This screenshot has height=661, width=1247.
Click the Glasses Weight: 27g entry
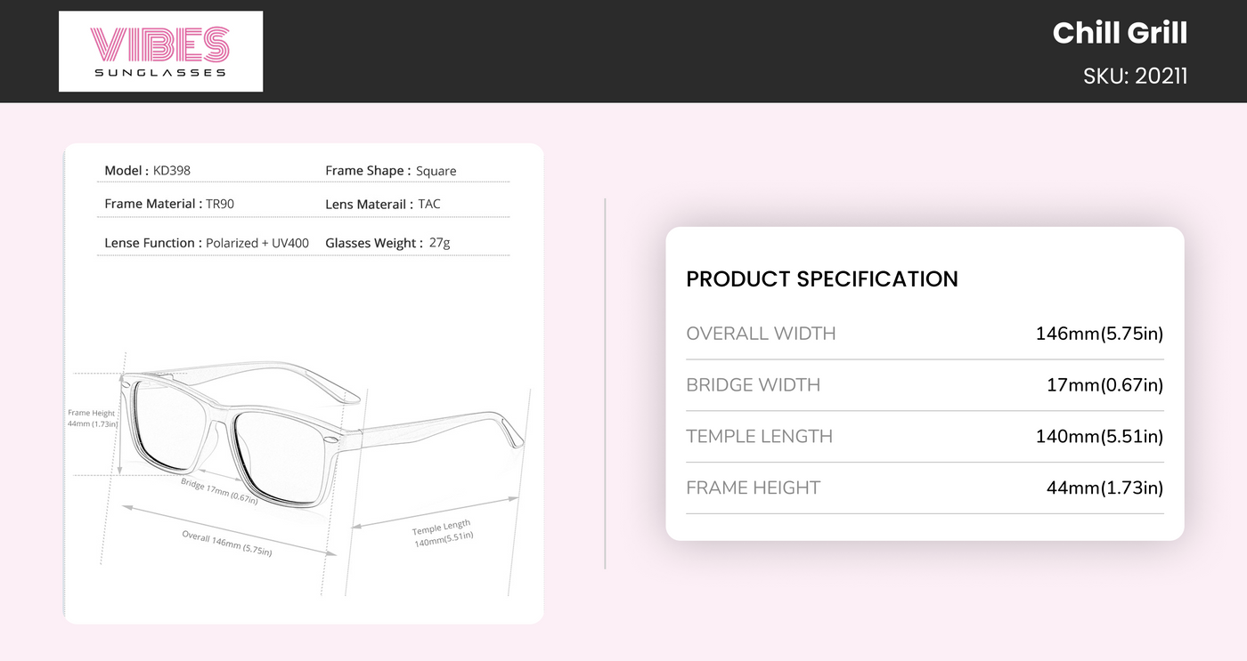pos(387,243)
